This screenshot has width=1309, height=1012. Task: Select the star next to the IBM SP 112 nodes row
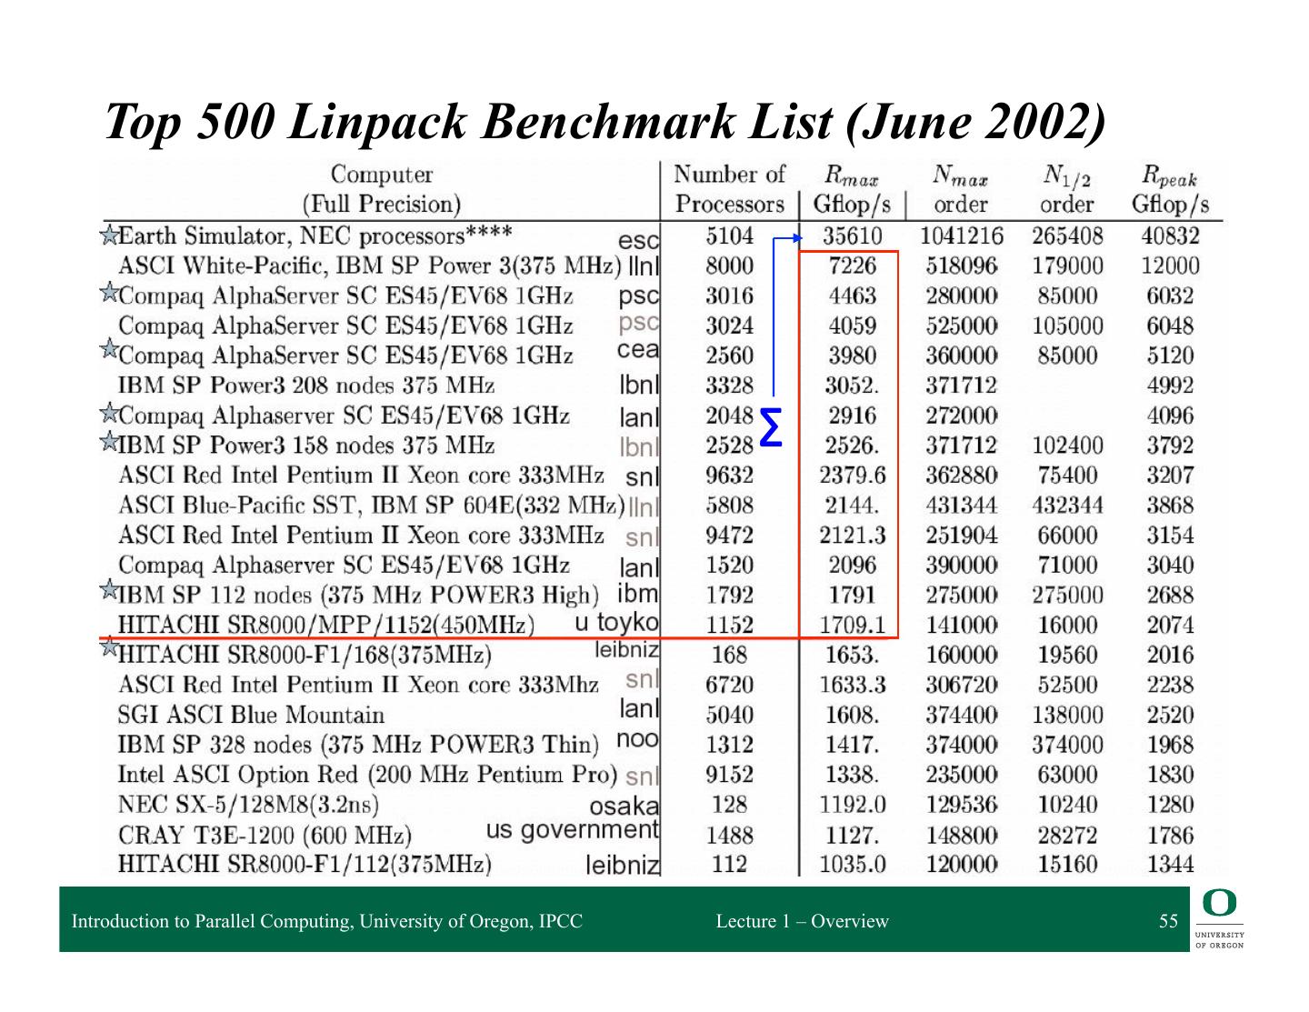click(109, 591)
